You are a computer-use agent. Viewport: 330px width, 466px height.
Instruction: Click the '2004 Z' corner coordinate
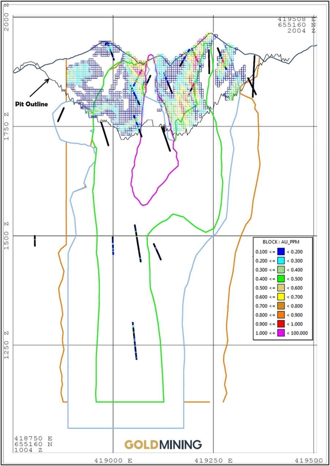coord(301,31)
